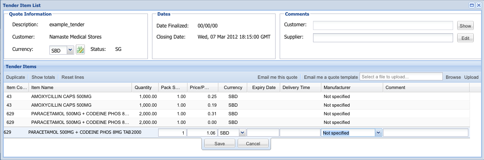Sort by Expiry Date column header

coord(264,87)
